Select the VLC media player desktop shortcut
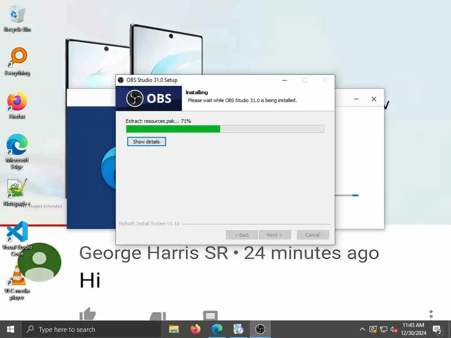The height and width of the screenshot is (338, 451). (17, 283)
